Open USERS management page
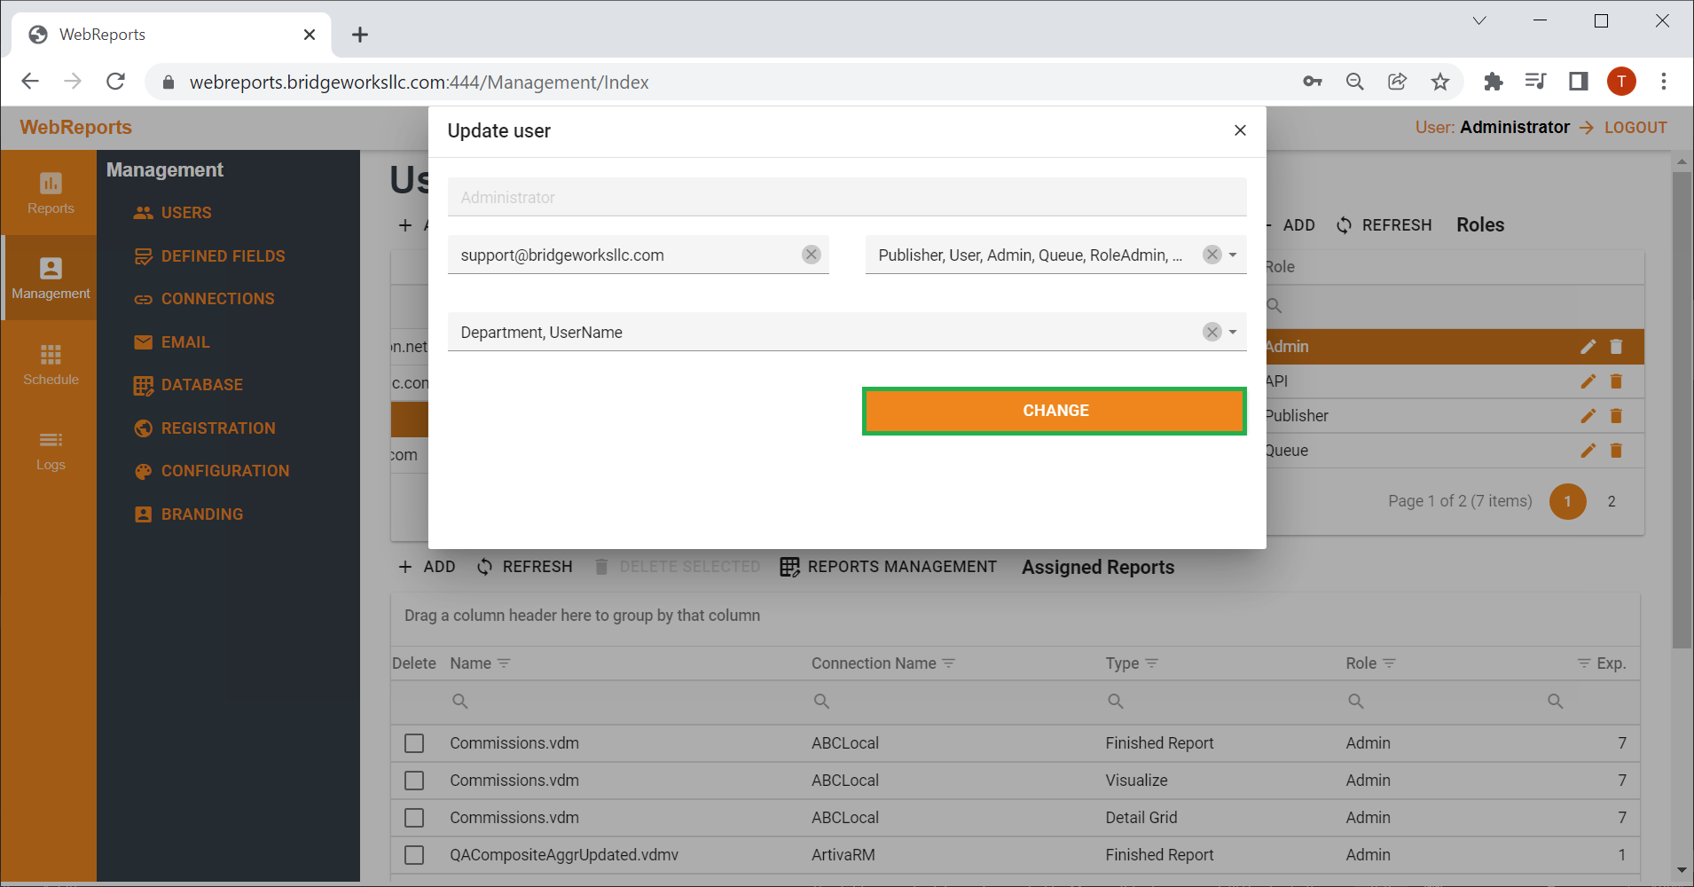The height and width of the screenshot is (887, 1694). point(172,213)
